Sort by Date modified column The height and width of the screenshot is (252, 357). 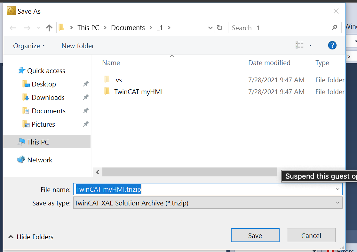click(x=269, y=63)
